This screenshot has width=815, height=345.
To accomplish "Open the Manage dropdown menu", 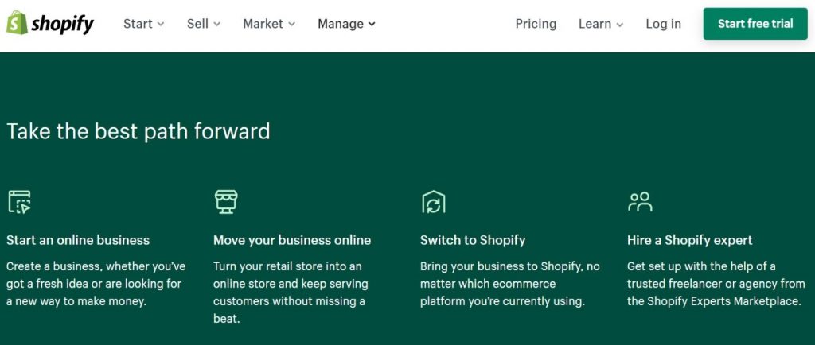I will (x=346, y=24).
